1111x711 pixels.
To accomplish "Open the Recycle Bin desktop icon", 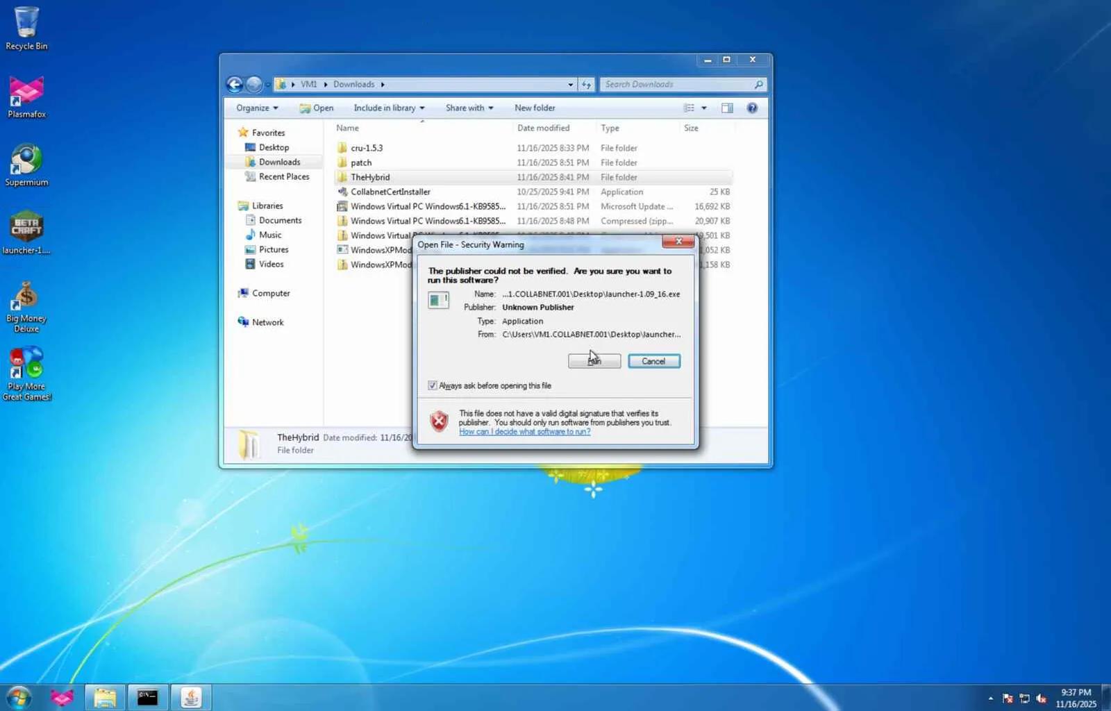I will tap(26, 28).
